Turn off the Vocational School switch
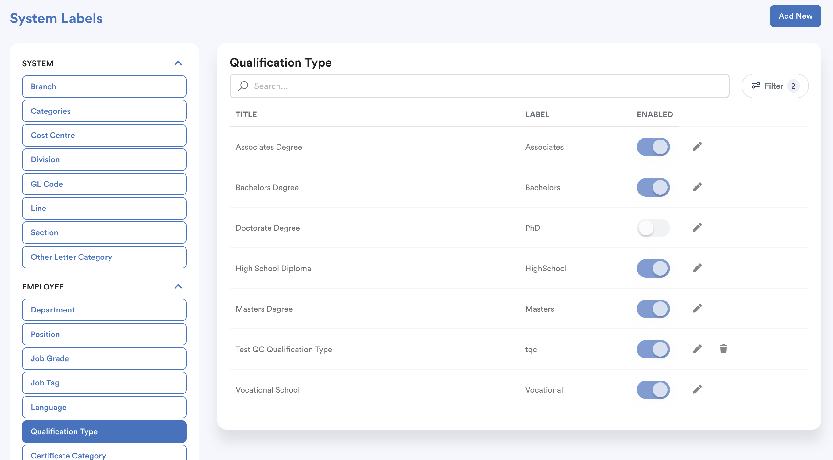This screenshot has width=833, height=460. 653,389
